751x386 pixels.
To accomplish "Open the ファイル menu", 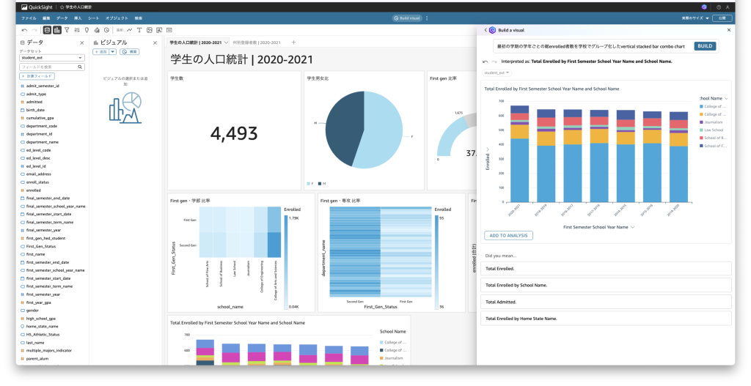I will (x=29, y=18).
